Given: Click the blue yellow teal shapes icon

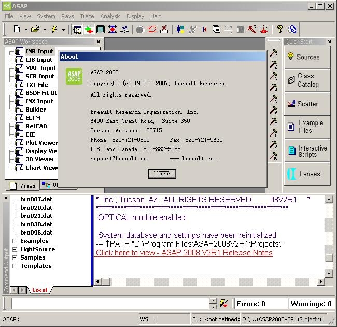Looking at the screenshot, I should (180, 29).
